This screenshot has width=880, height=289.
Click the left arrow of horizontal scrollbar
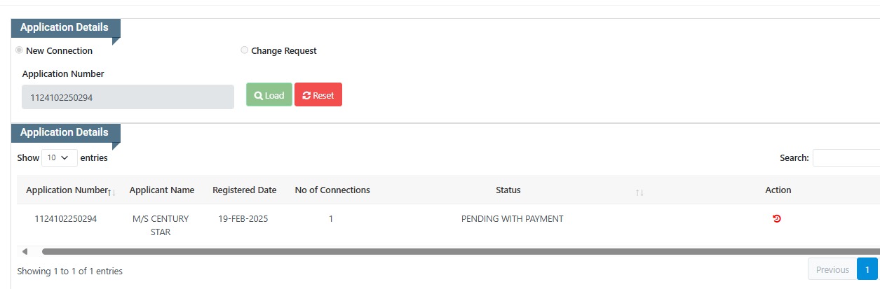(25, 251)
